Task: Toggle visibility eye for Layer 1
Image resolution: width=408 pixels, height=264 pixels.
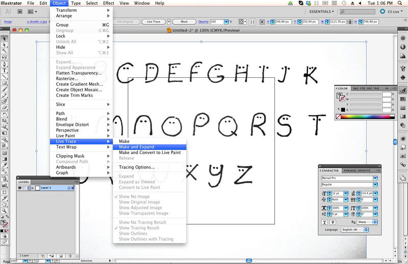Action: 20,188
